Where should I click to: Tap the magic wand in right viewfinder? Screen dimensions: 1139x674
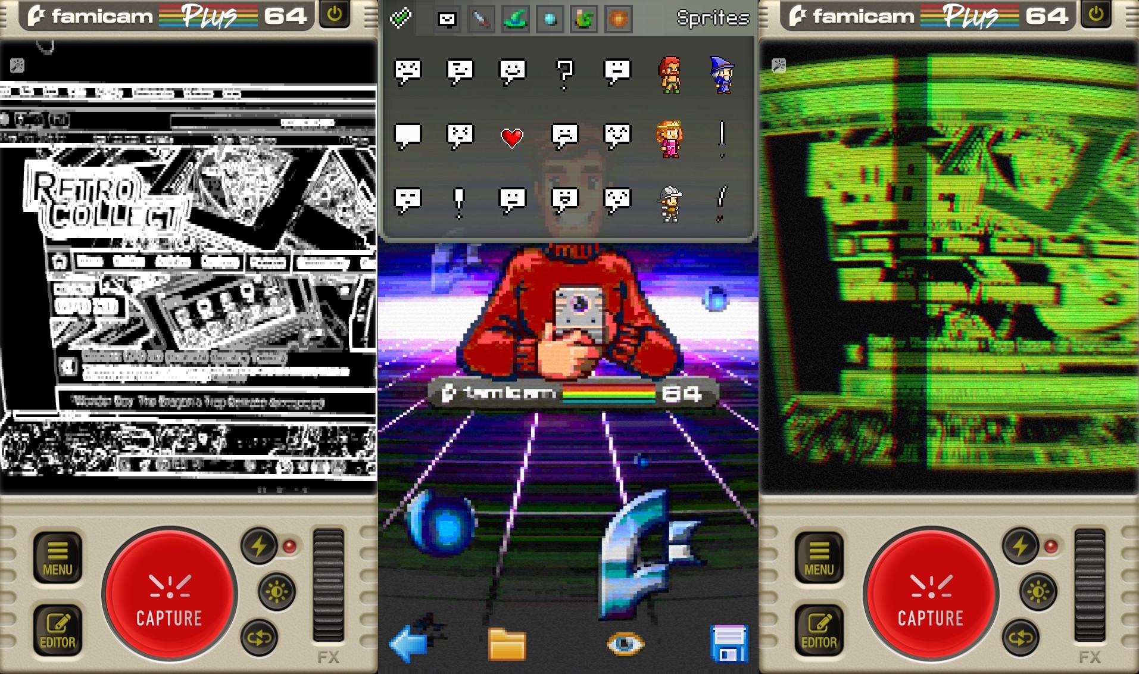[x=779, y=65]
